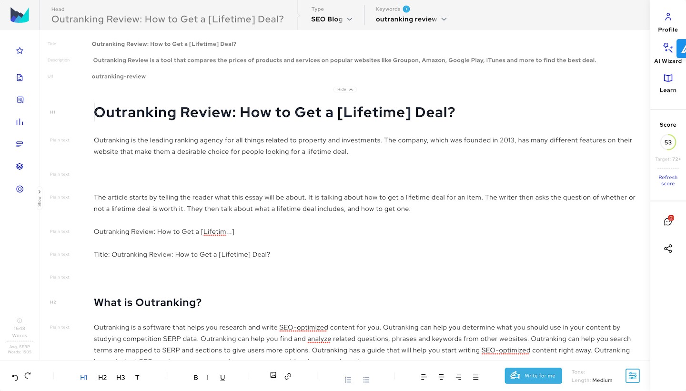Click the truncated '[Lifetim...]' line
This screenshot has width=686, height=391.
point(164,231)
